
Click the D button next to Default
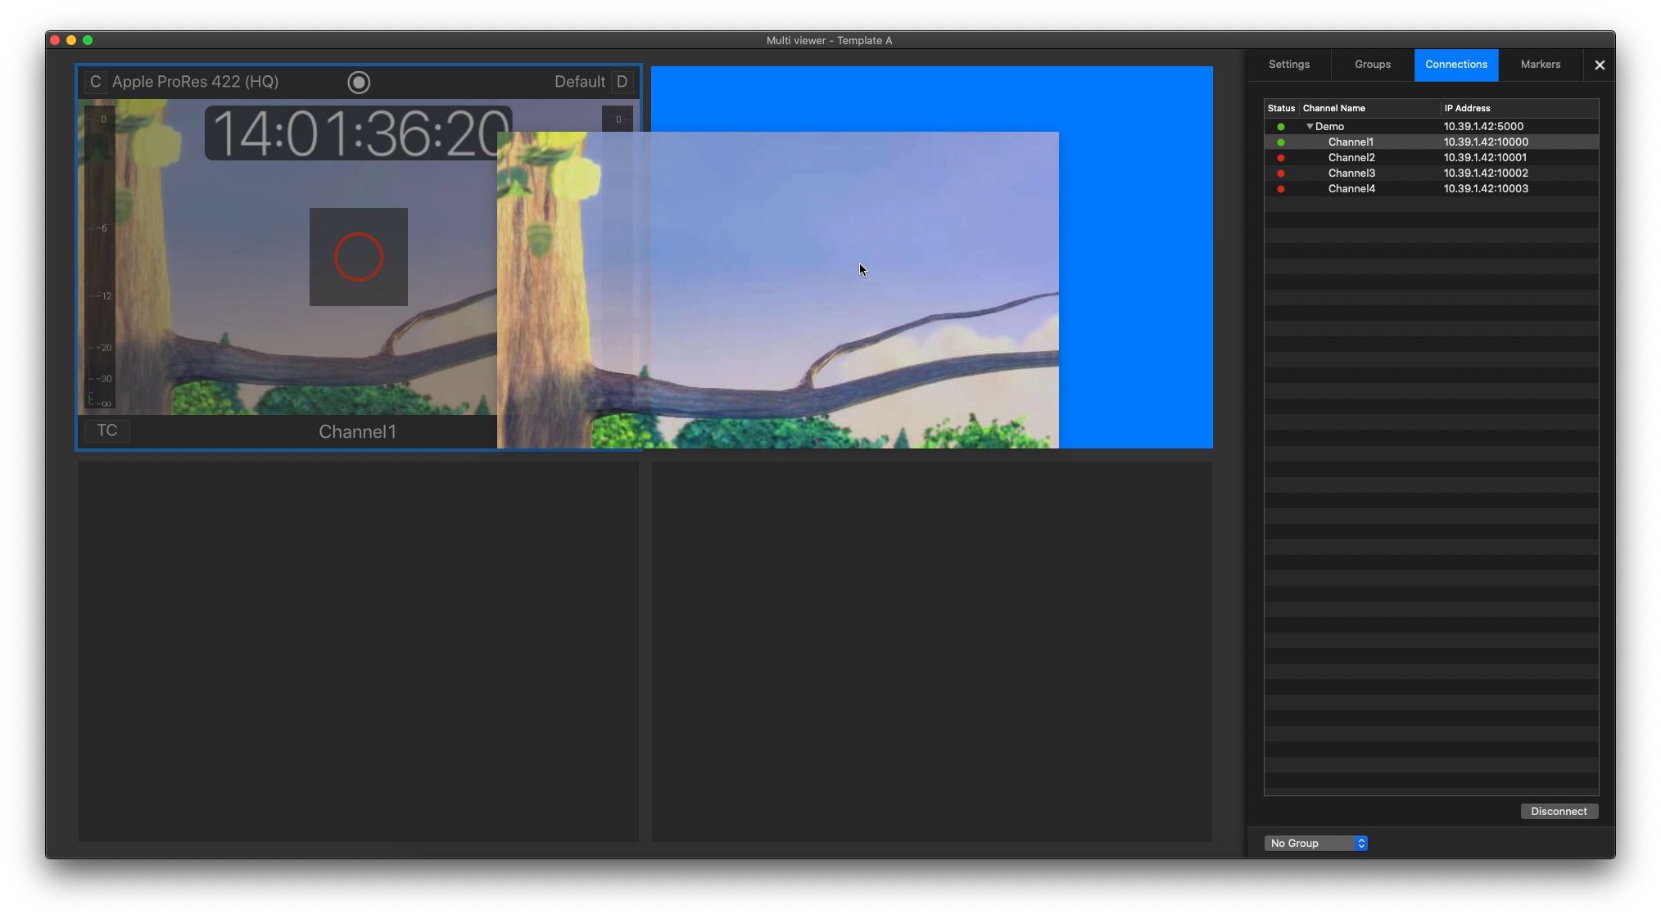click(622, 82)
